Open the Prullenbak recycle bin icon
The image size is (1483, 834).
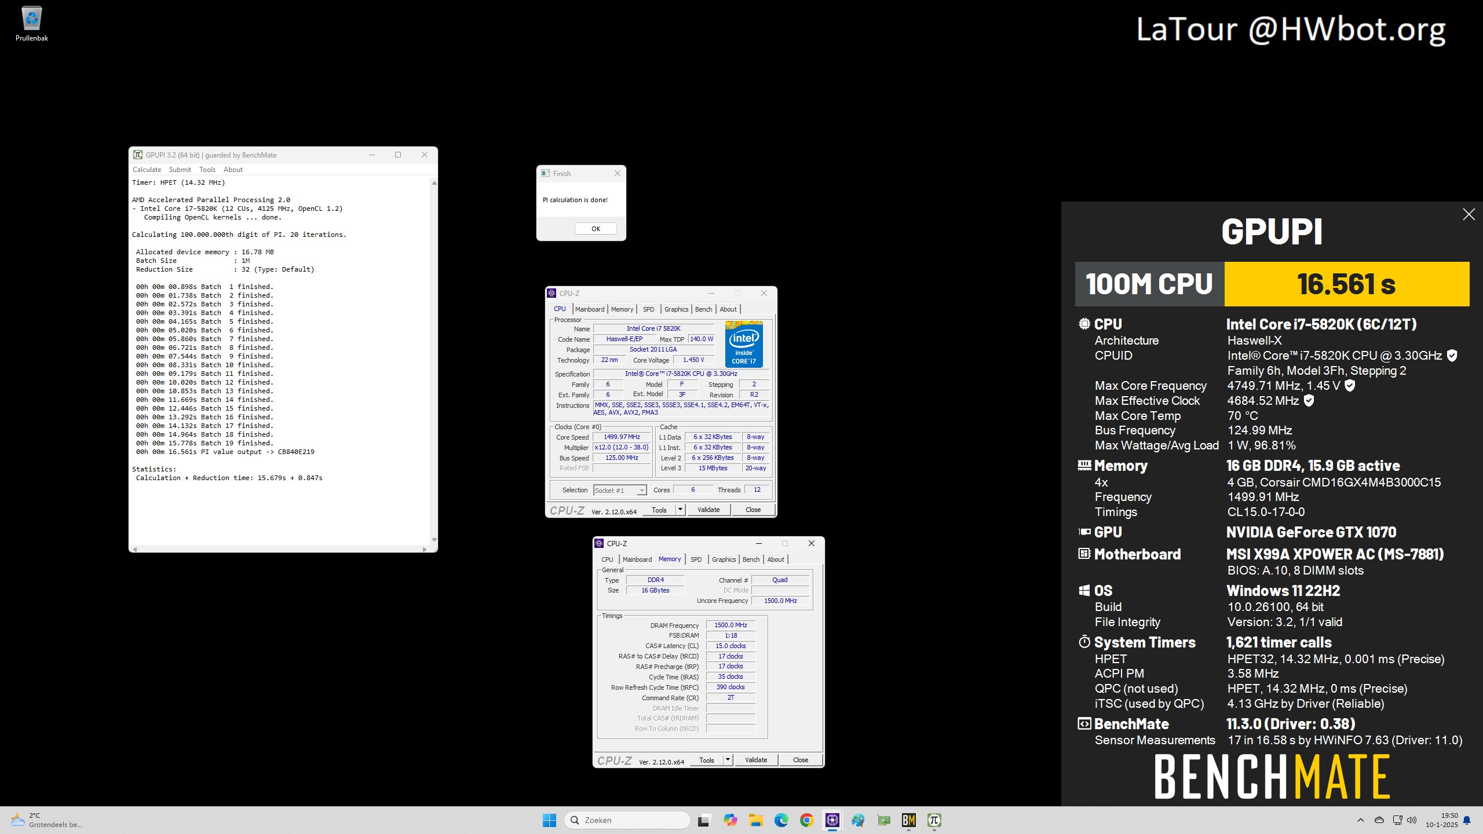tap(32, 24)
